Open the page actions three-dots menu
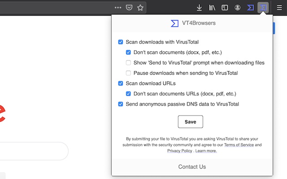Image resolution: width=287 pixels, height=179 pixels. point(118,8)
